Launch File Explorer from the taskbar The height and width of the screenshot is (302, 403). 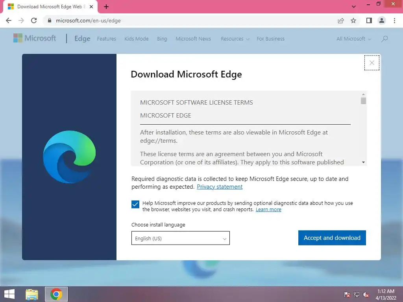coord(32,294)
